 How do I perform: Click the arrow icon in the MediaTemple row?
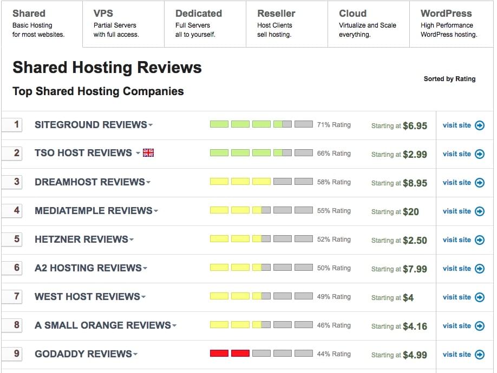(479, 211)
